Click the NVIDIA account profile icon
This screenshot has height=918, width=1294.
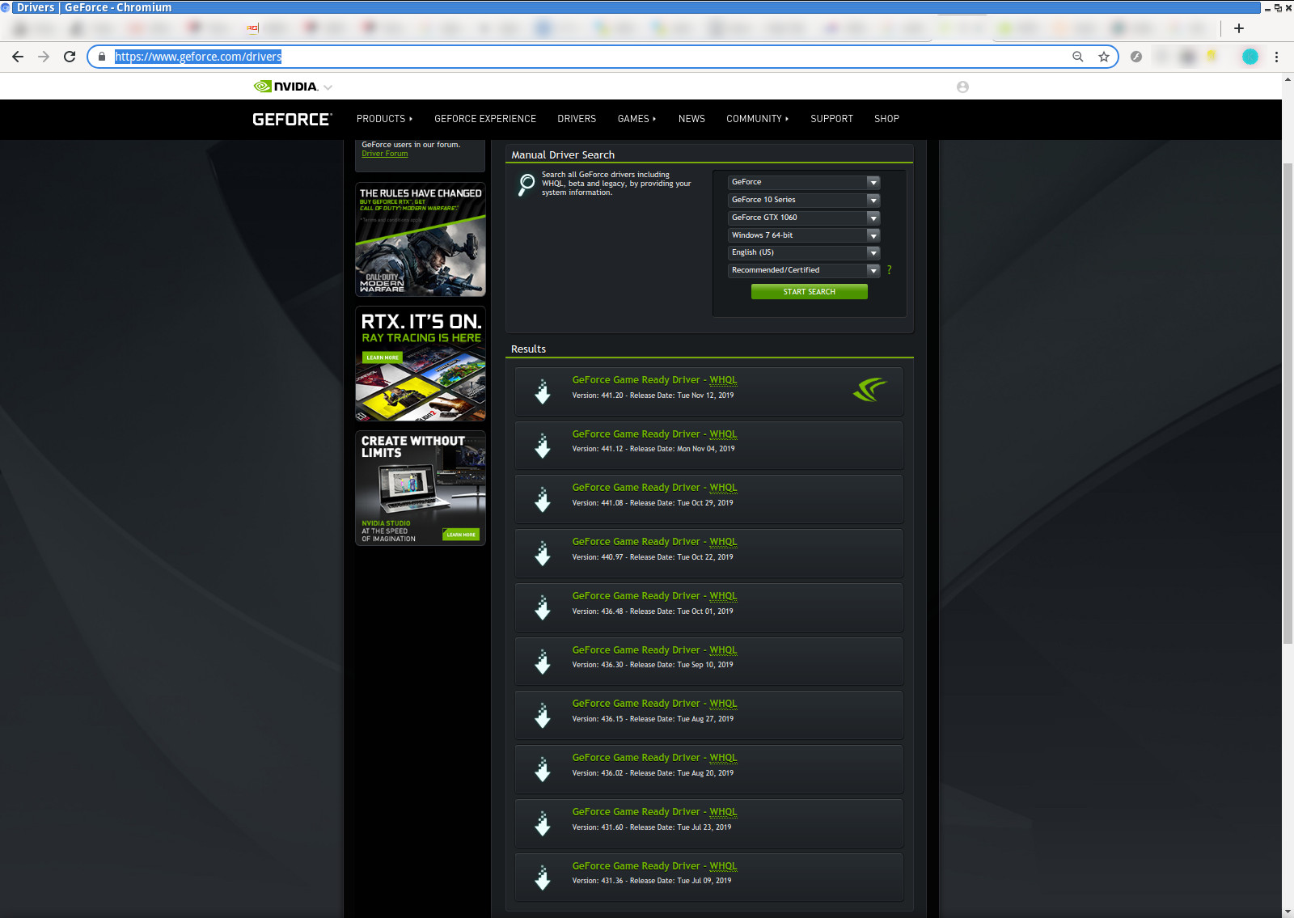tap(962, 87)
